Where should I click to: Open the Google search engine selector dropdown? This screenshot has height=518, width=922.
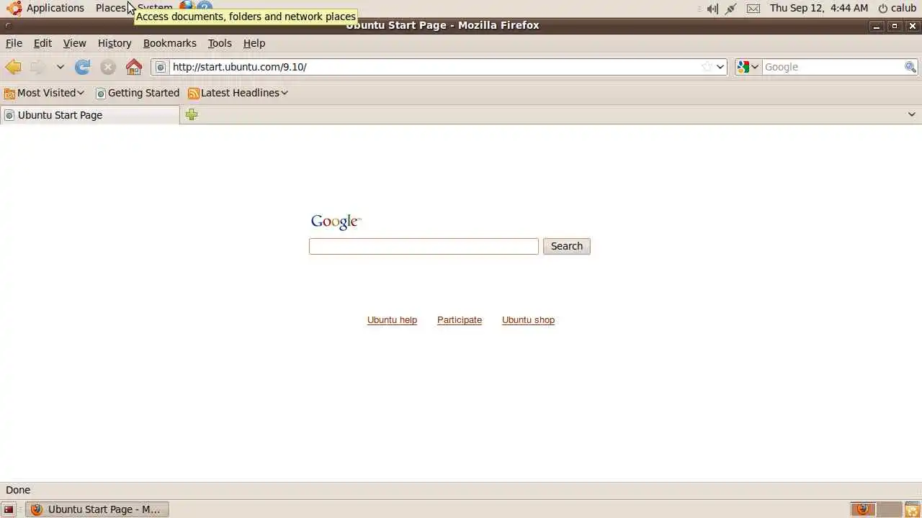coord(748,67)
